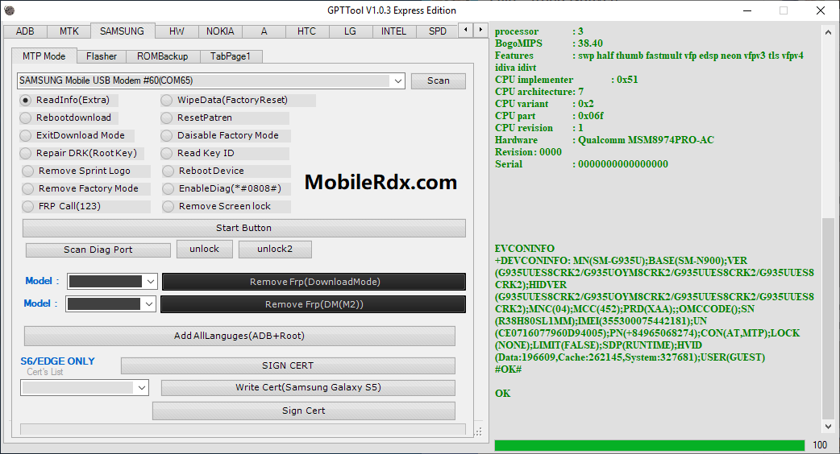Switch to the HTC tab
This screenshot has width=840, height=454.
(x=307, y=31)
